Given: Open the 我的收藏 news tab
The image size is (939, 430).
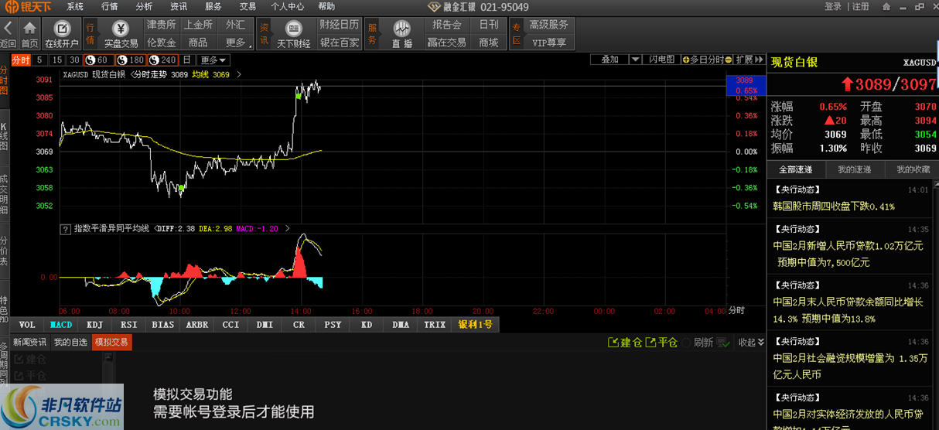Looking at the screenshot, I should 911,169.
